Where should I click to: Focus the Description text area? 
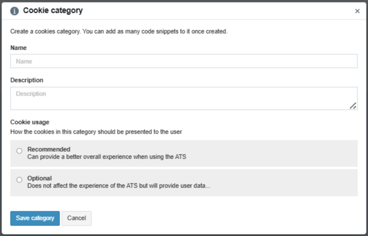184,99
